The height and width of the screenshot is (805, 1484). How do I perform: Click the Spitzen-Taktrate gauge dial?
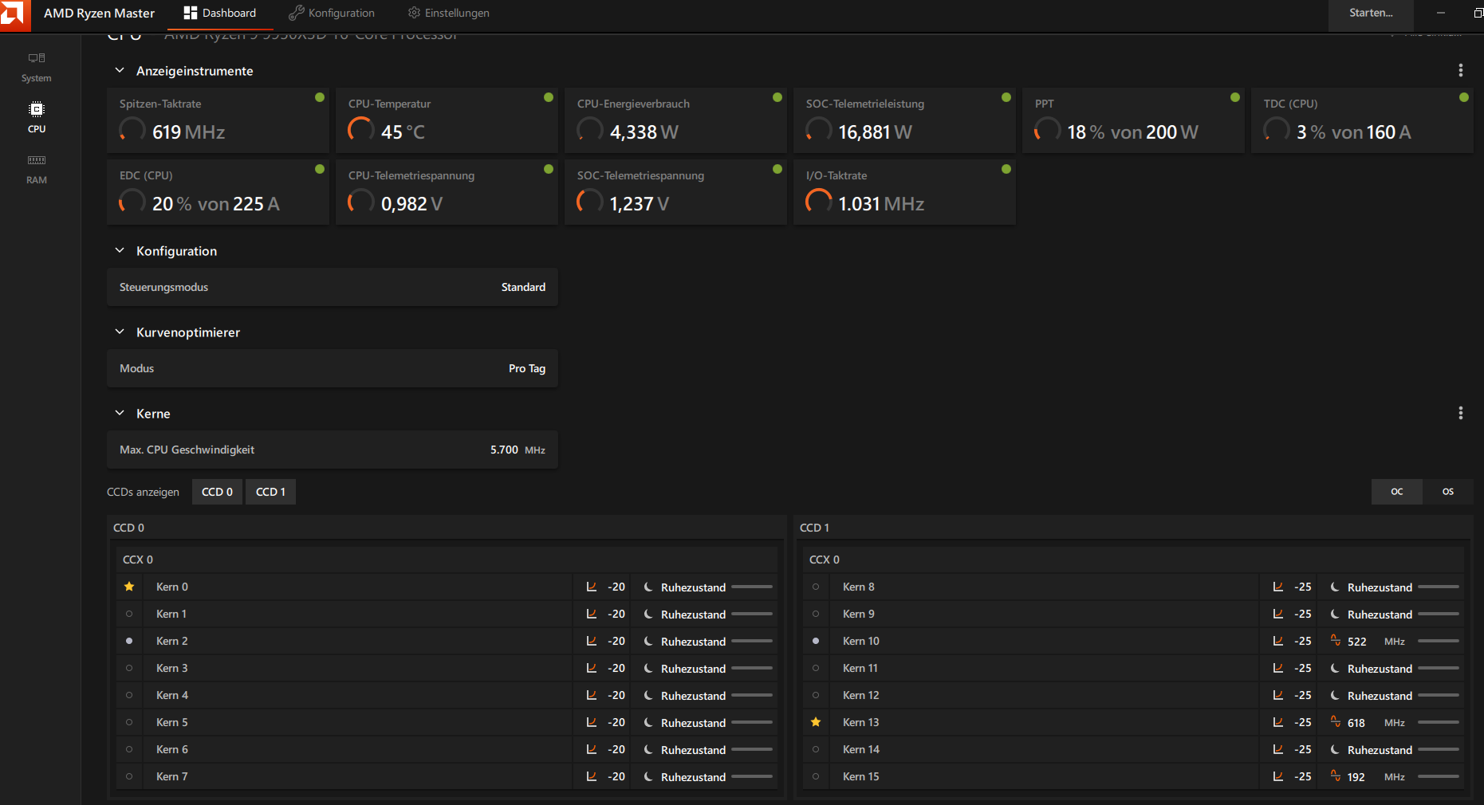click(132, 130)
